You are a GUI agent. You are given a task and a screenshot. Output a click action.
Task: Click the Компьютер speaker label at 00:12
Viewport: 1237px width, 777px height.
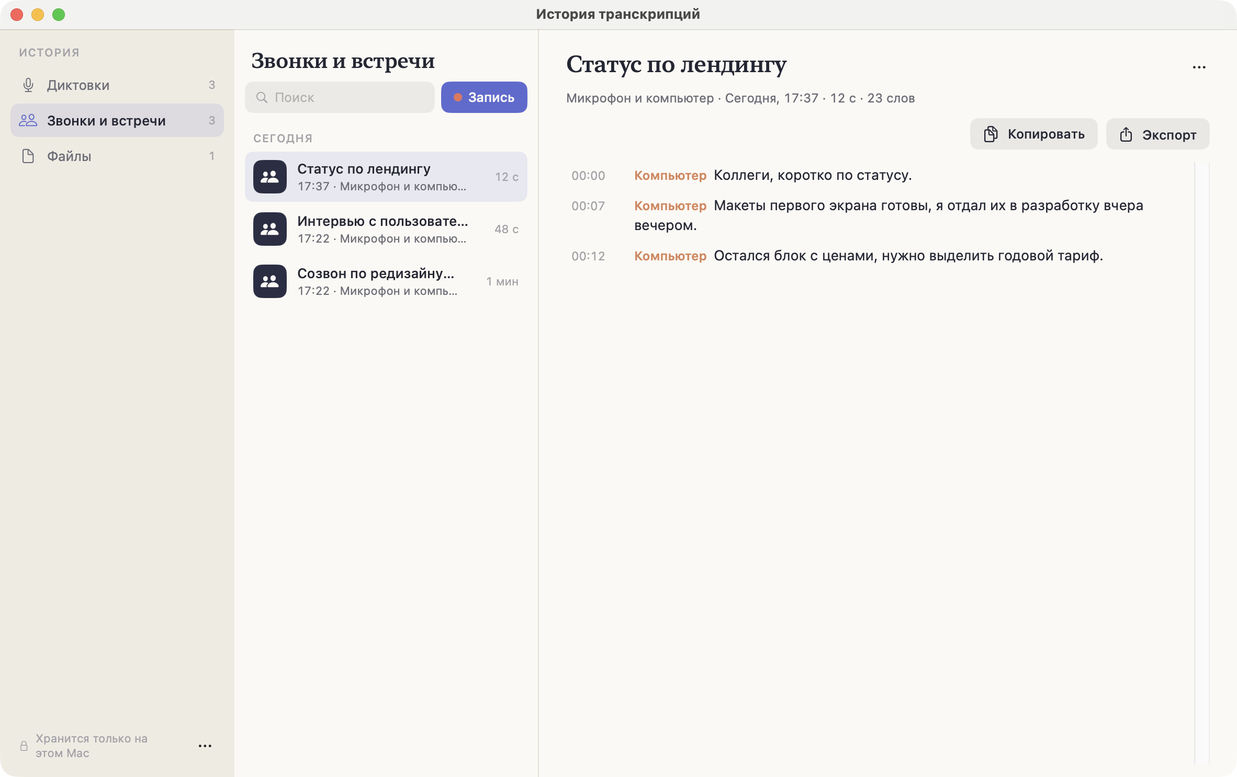click(x=670, y=256)
